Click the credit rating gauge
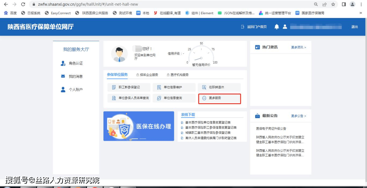367x188 pixels. point(201,54)
